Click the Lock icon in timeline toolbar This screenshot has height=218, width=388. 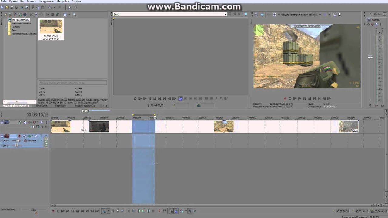(153, 211)
